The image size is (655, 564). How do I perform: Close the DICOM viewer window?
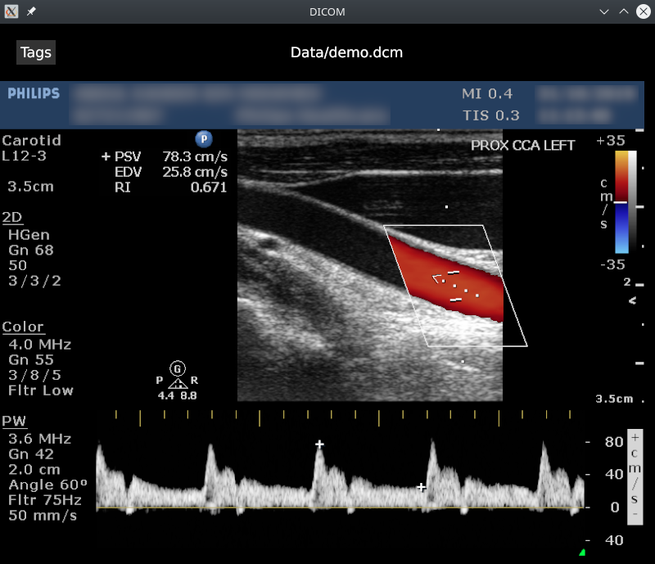pos(643,11)
